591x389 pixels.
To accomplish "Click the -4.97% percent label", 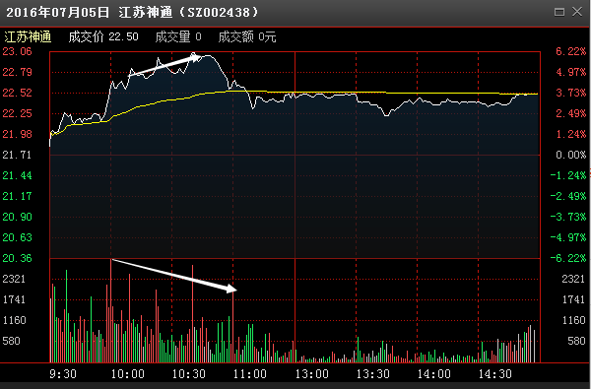I will pyautogui.click(x=568, y=237).
